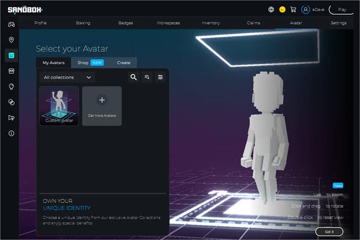This screenshot has height=240, width=360.
Task: Open the sort order options button
Action: click(147, 77)
